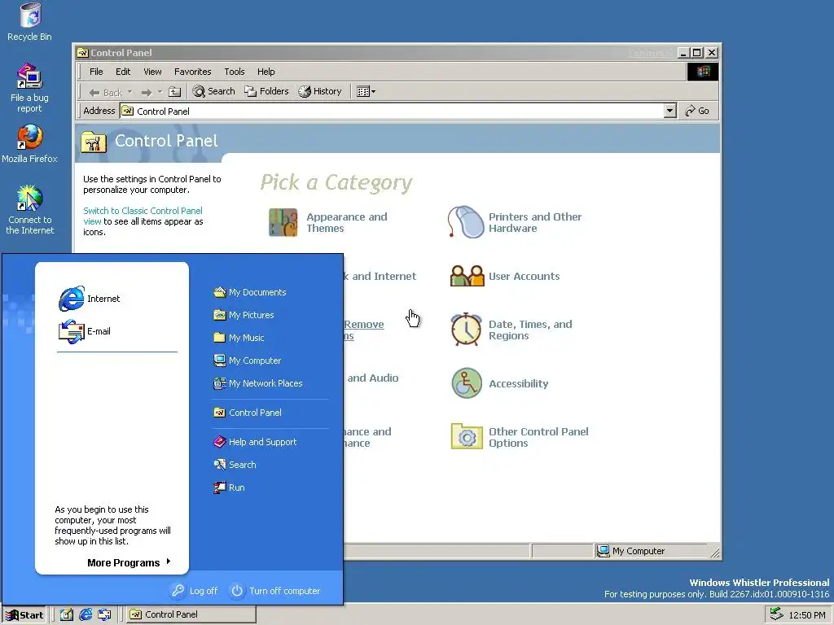
Task: Open E-mail from Start menu
Action: [85, 331]
